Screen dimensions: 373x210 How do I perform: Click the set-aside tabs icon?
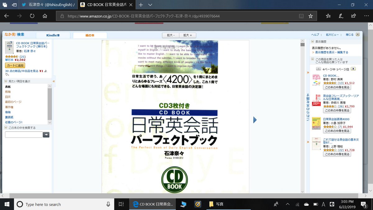click(5, 5)
